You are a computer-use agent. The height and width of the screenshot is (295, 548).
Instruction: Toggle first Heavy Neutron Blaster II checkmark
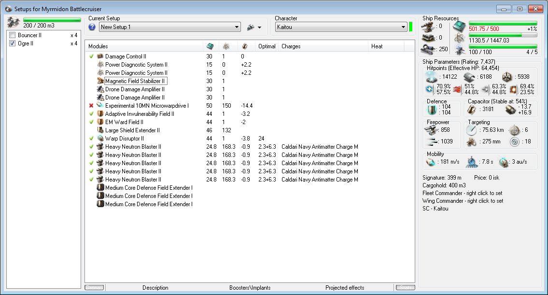(91, 146)
